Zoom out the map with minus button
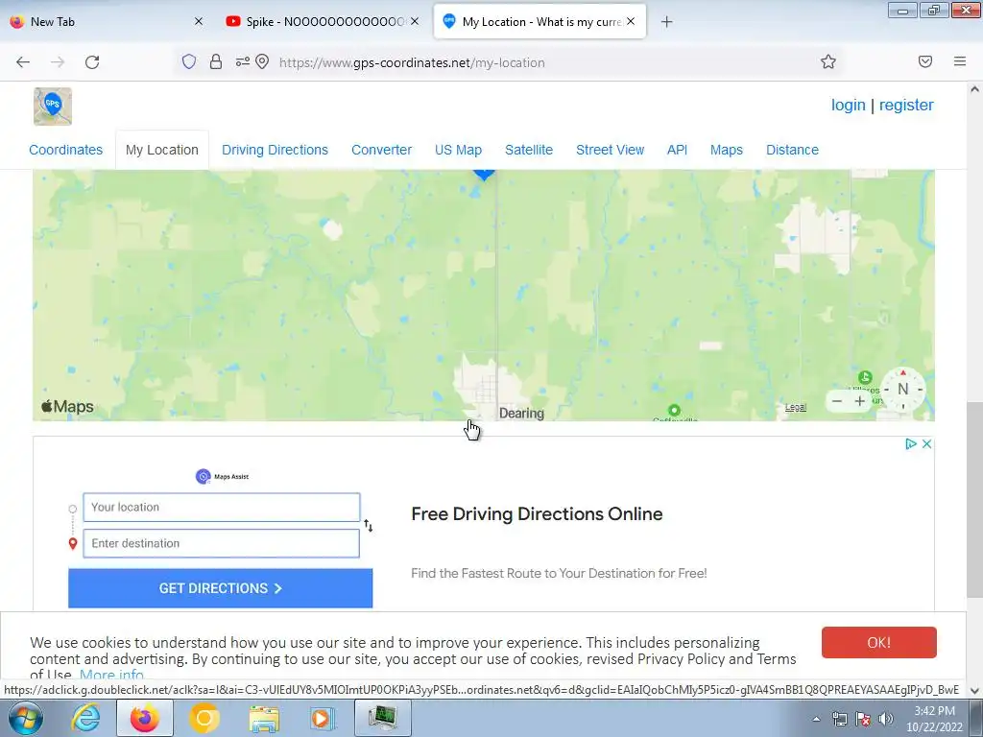Screen dimensions: 983x737 pyautogui.click(x=837, y=401)
